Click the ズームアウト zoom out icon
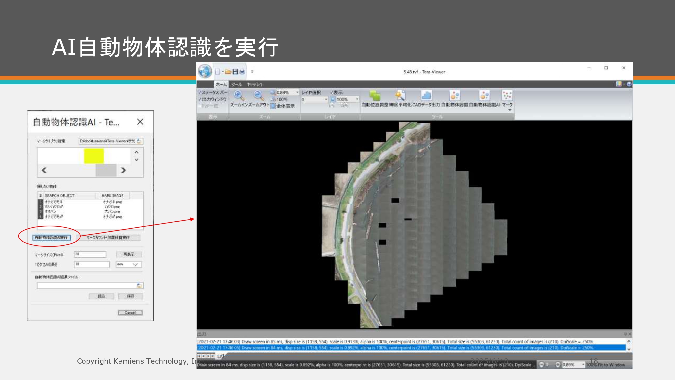The width and height of the screenshot is (675, 380). (x=259, y=95)
